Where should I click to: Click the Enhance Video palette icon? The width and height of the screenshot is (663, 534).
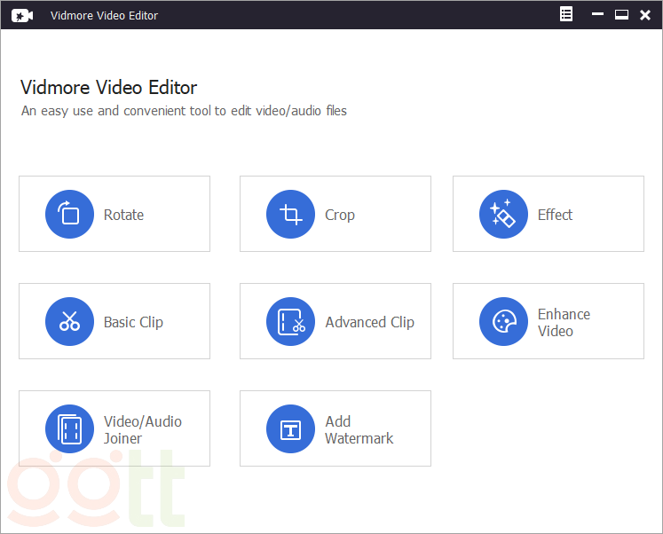click(503, 322)
